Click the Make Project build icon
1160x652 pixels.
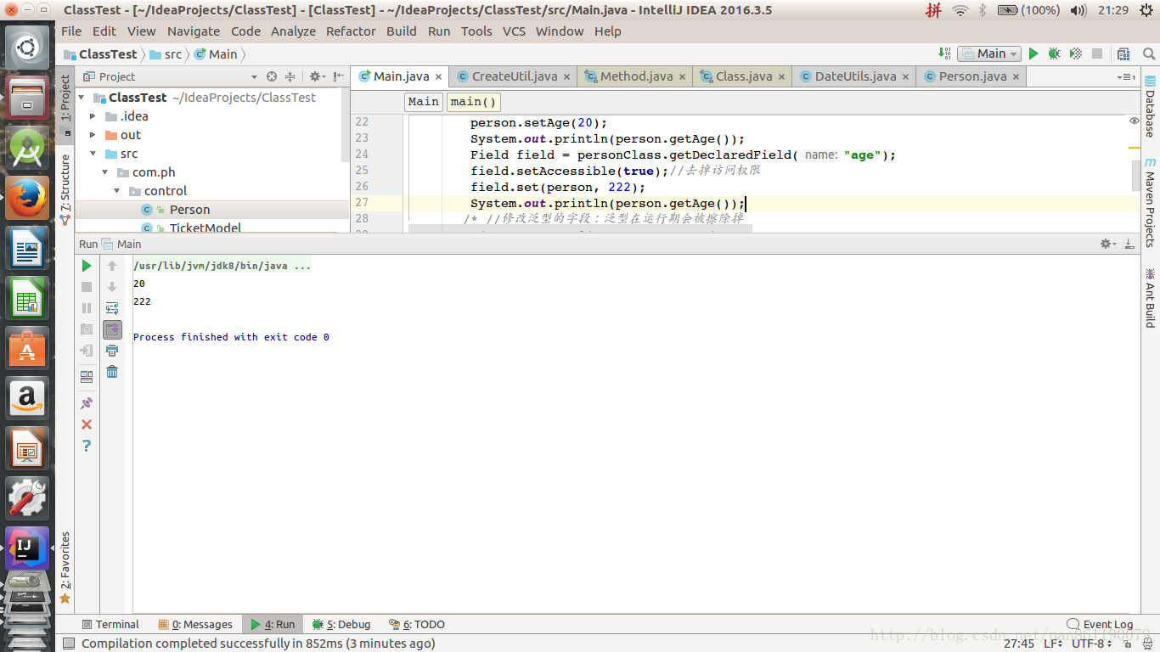[943, 53]
